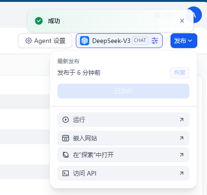Screen dimensions: 207x195
Task: Select 运行 from the publish menu
Action: pos(123,120)
